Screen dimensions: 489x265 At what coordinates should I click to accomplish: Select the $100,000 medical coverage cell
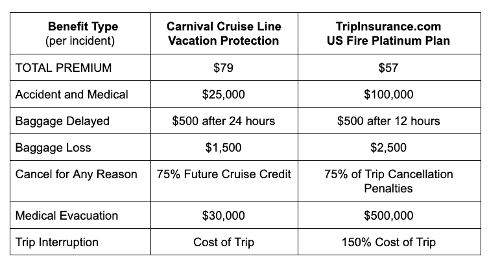click(x=389, y=95)
